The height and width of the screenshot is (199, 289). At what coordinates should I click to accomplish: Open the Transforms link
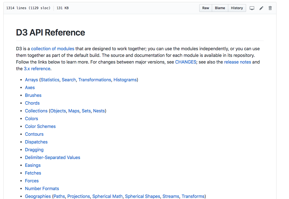[193, 196]
